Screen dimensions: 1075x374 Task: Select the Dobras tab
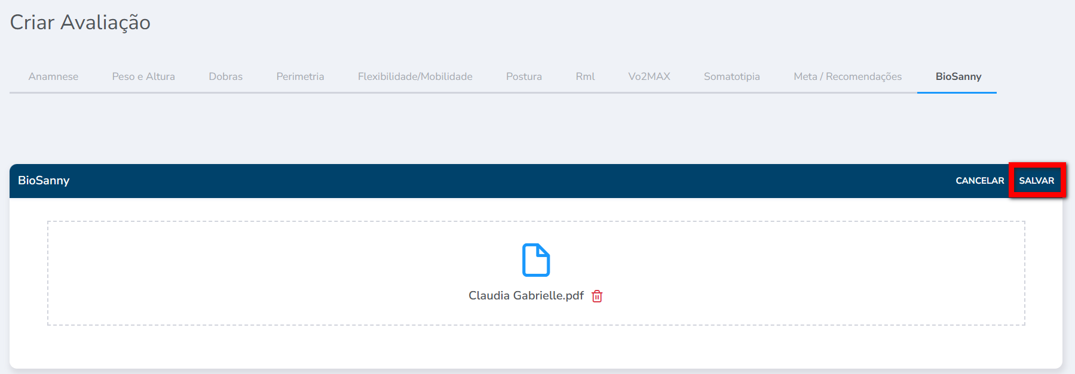coord(225,76)
